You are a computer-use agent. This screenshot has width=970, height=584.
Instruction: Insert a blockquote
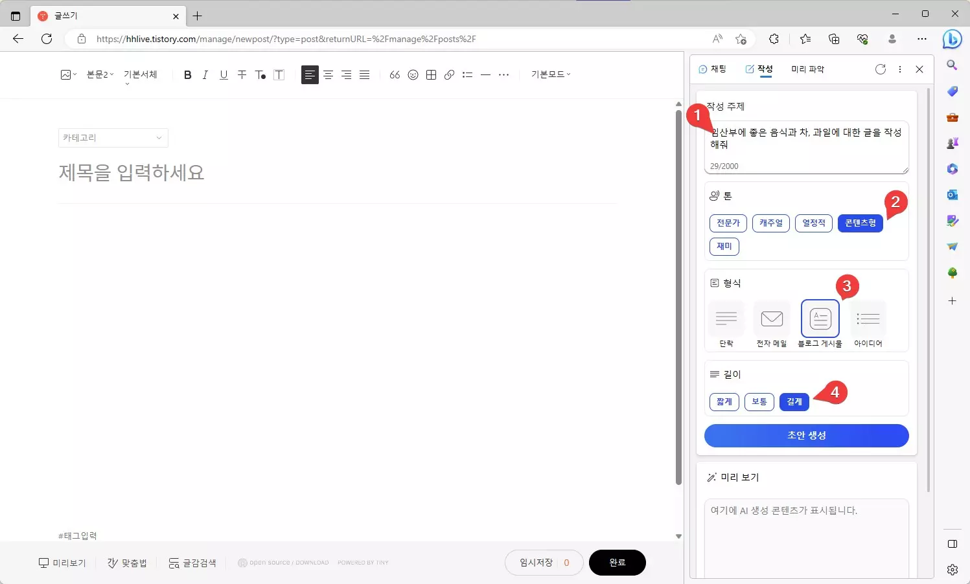[395, 75]
